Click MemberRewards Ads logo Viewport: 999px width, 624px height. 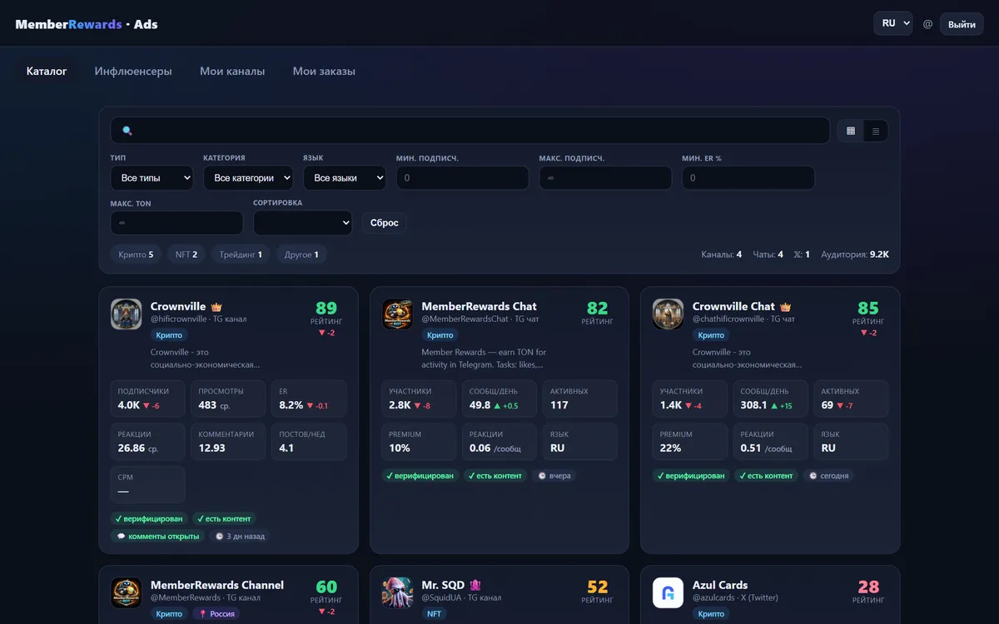[x=87, y=24]
